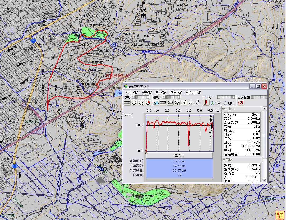Click the 時刻 value 11:03:26
This screenshot has height=220, width=286.
253,150
